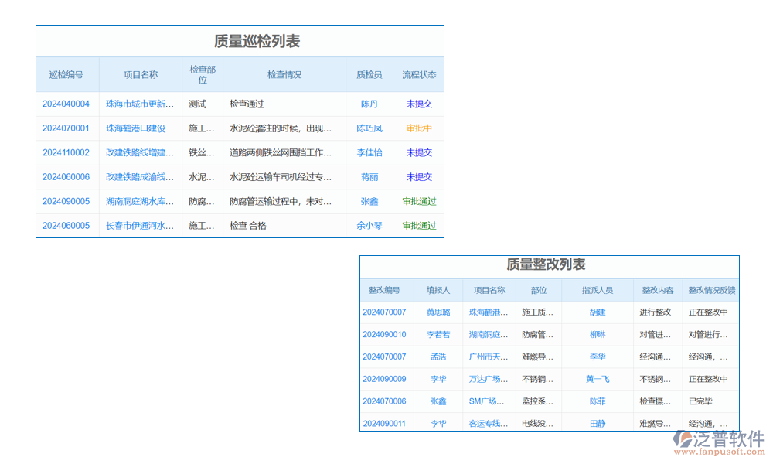Click the 质量整改列表 table title
Viewport: 773px width, 464px height.
point(546,264)
